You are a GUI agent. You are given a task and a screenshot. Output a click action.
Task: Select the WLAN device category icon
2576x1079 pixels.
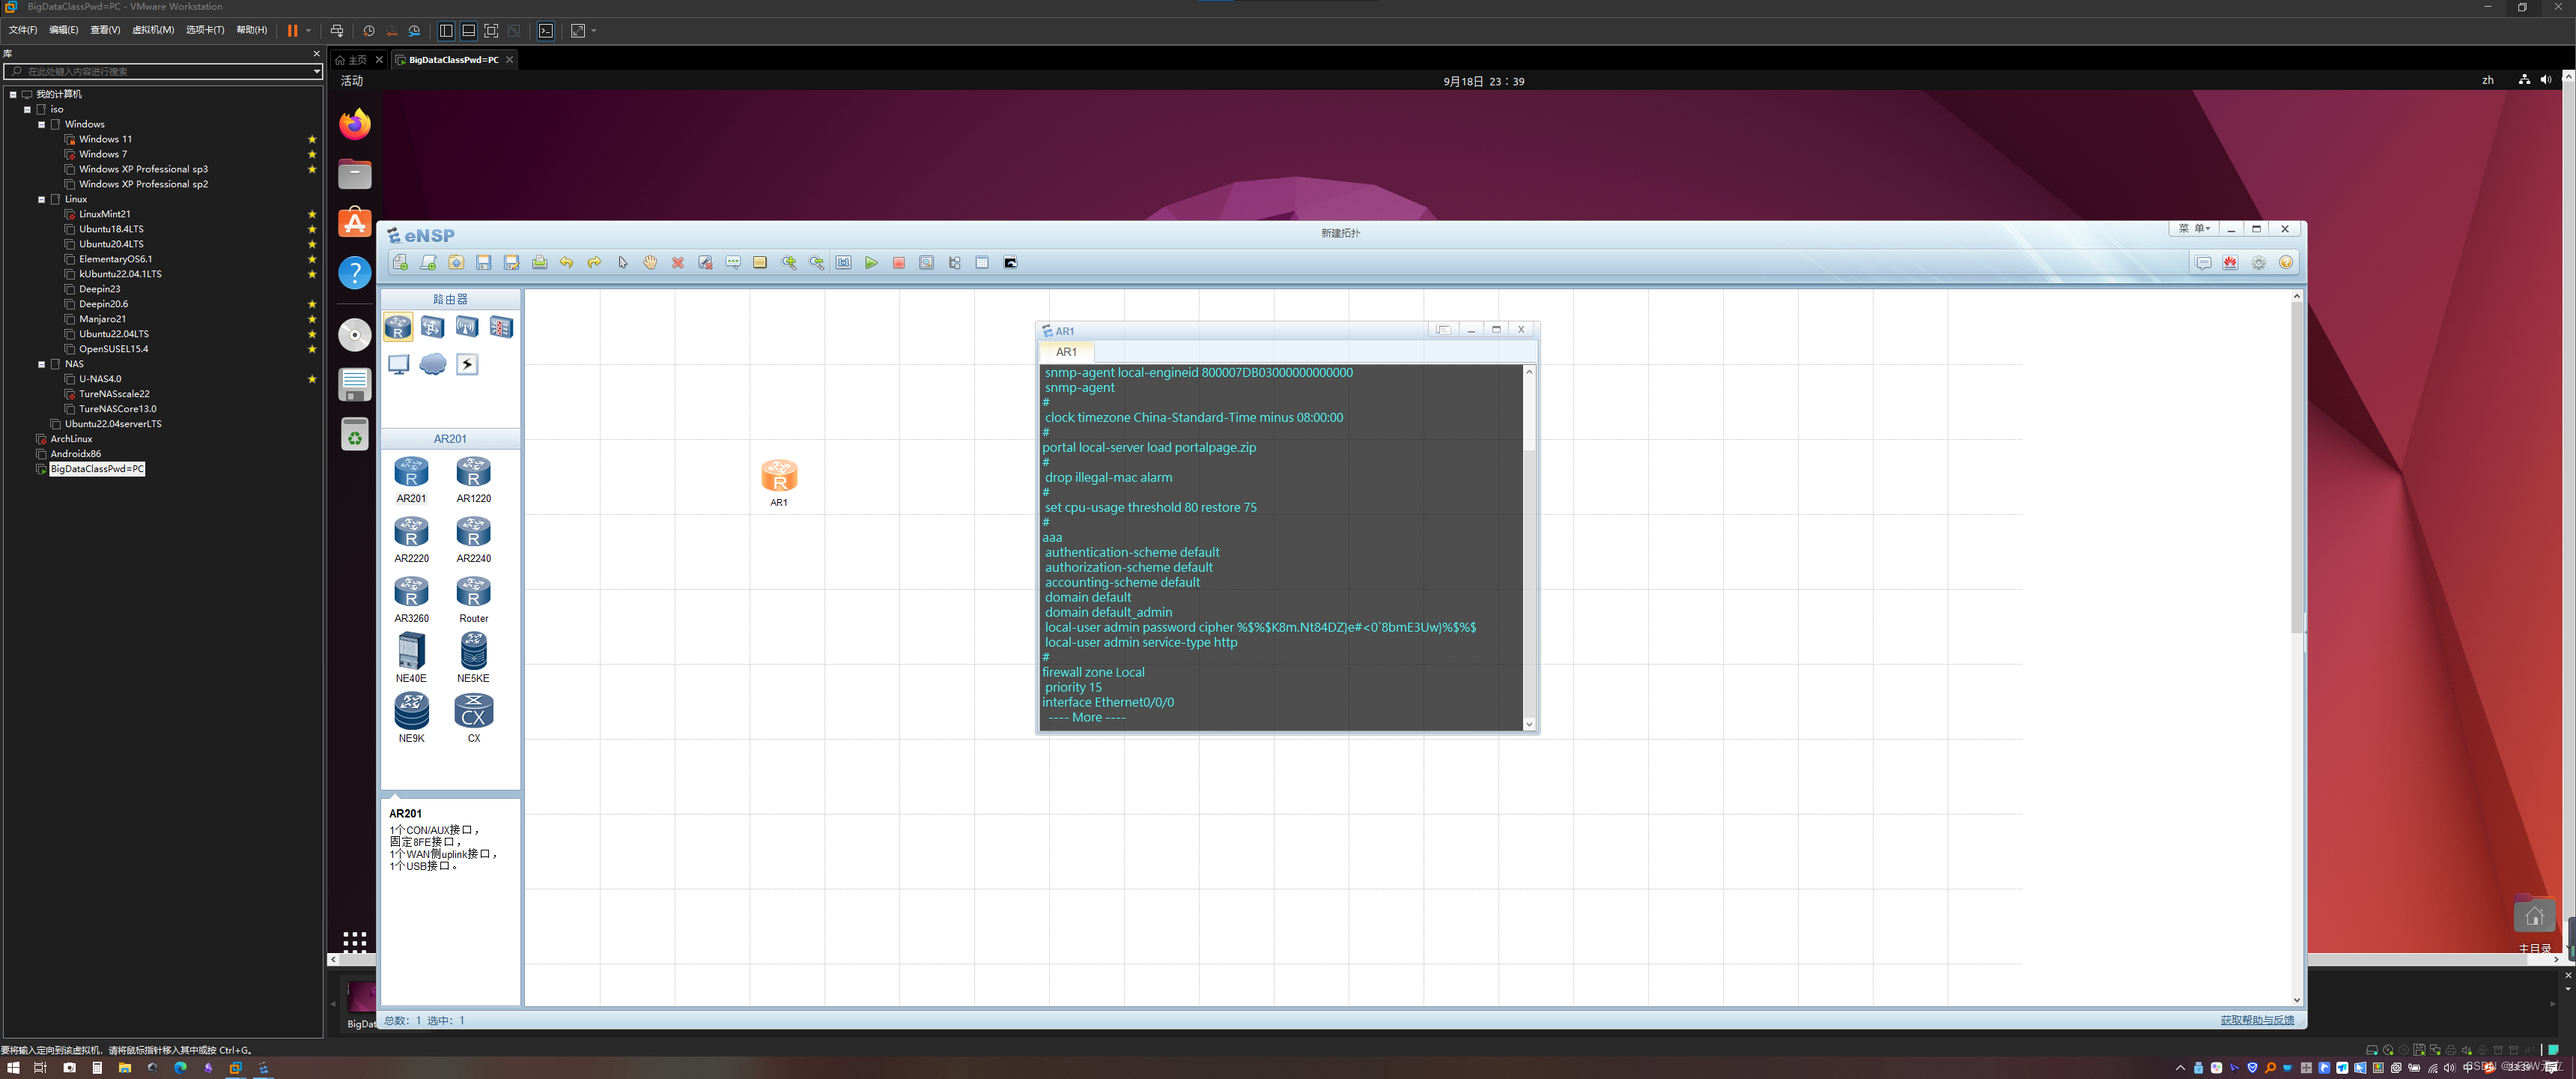466,327
